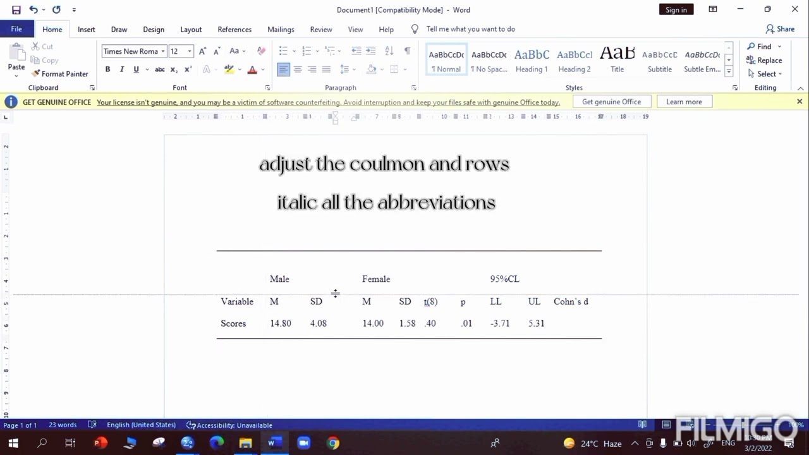809x455 pixels.
Task: Toggle Italic formatting
Action: [121, 69]
